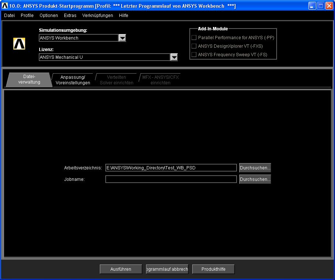
Task: Click the ANSYS Workbench combo box field
Action: point(79,38)
